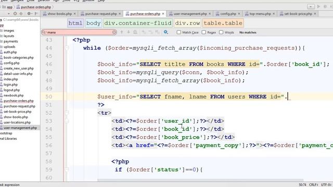The width and height of the screenshot is (333, 187).
Task: Click scroll-from-source target icon in Project panel
Action: (x=15, y=14)
